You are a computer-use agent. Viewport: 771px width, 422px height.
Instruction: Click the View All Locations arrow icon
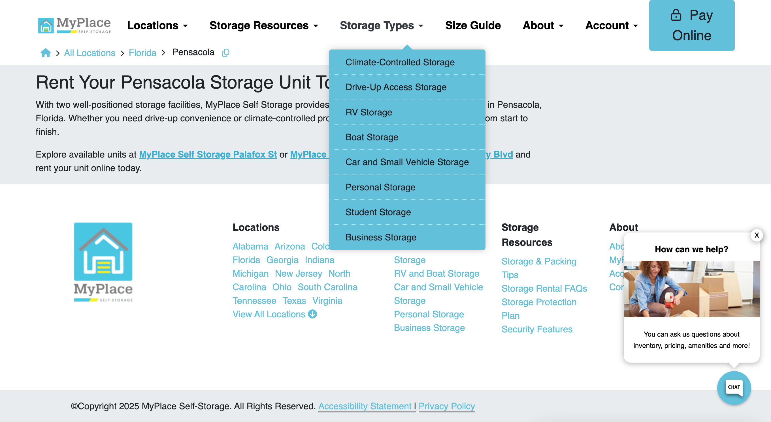click(312, 314)
